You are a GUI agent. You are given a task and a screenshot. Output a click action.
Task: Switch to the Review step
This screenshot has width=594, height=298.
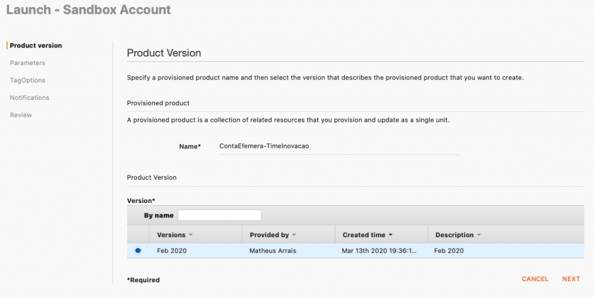click(21, 115)
